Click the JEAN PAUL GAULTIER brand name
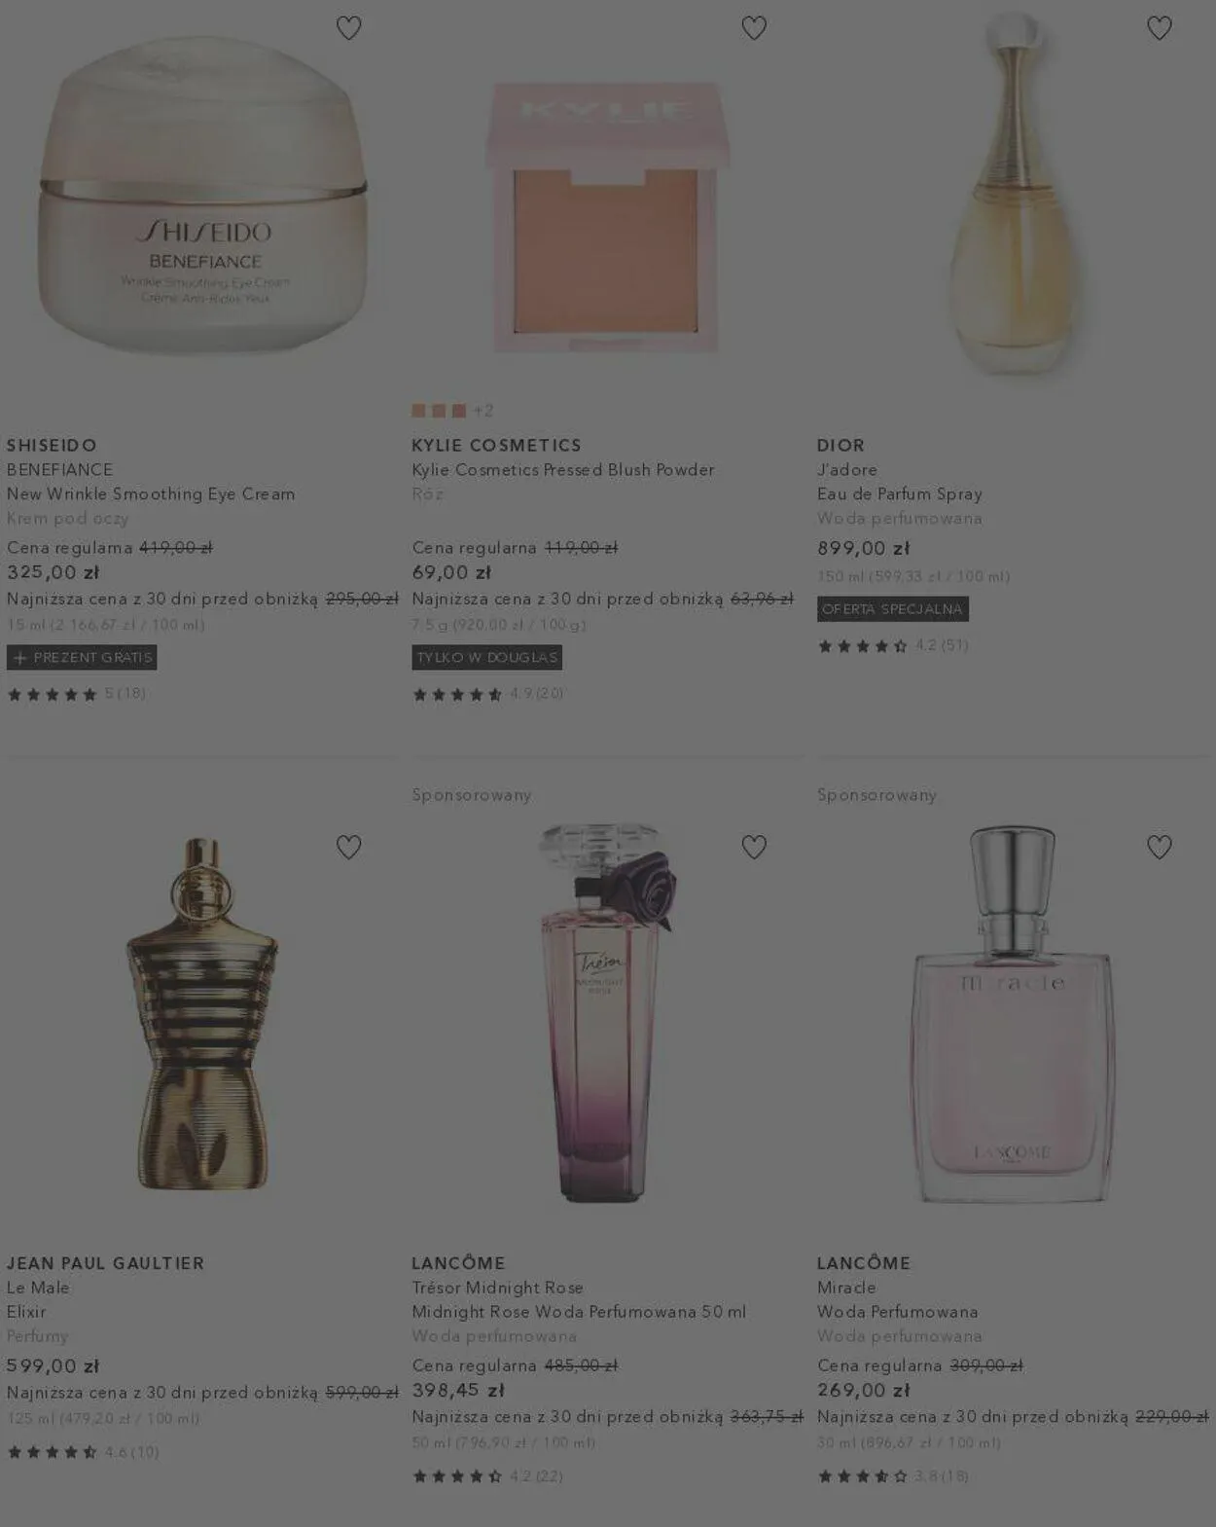The width and height of the screenshot is (1216, 1527). pyautogui.click(x=105, y=1263)
